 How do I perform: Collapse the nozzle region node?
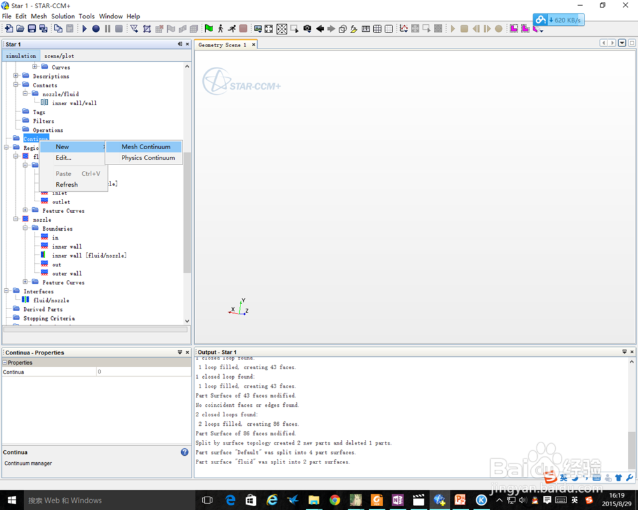tap(16, 219)
